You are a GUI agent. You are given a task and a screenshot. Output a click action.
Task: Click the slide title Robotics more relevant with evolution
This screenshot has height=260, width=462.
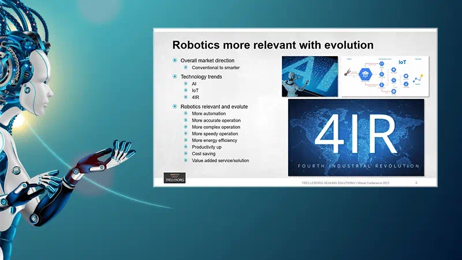click(273, 45)
